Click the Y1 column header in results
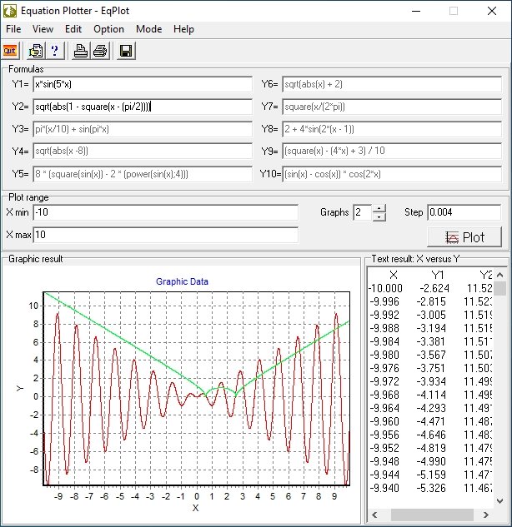 pyautogui.click(x=438, y=275)
